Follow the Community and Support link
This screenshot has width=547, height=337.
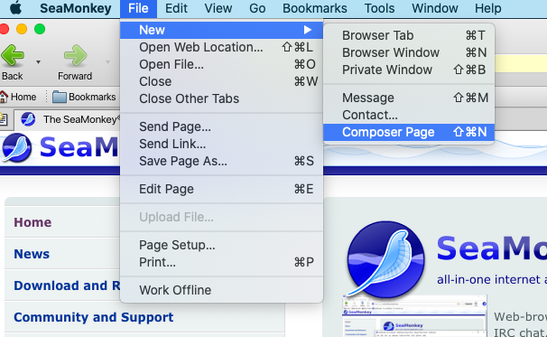(x=94, y=317)
